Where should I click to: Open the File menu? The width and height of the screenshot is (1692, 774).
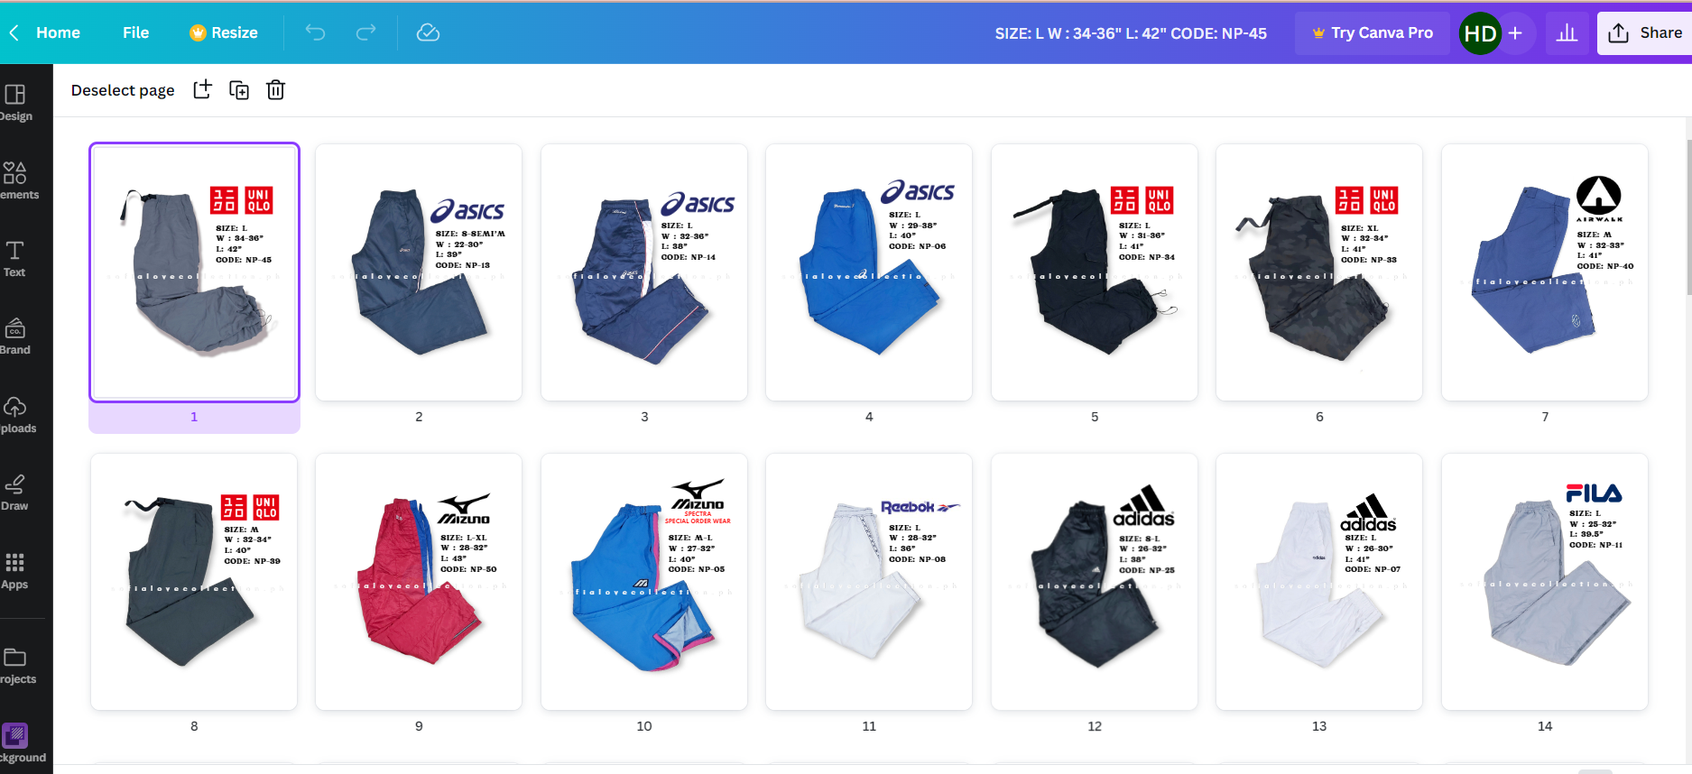(135, 32)
